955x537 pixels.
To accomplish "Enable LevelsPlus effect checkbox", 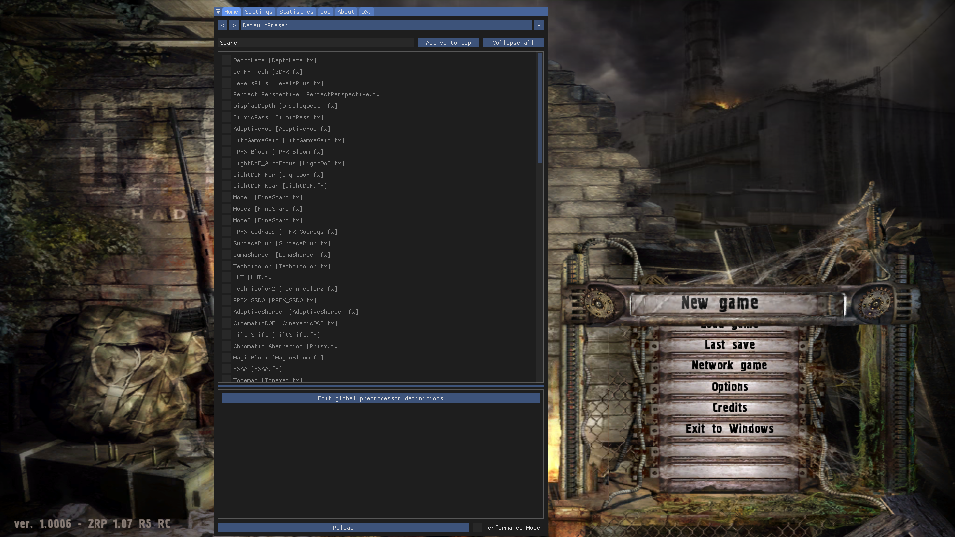I will coord(226,83).
